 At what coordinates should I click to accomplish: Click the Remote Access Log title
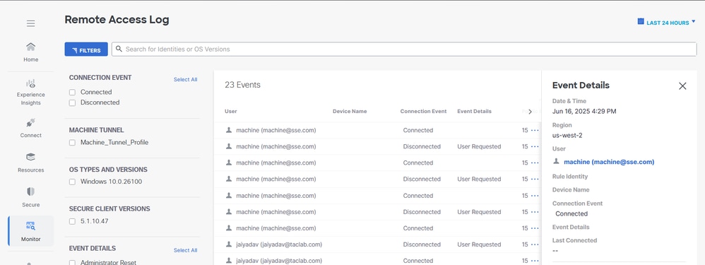click(117, 20)
